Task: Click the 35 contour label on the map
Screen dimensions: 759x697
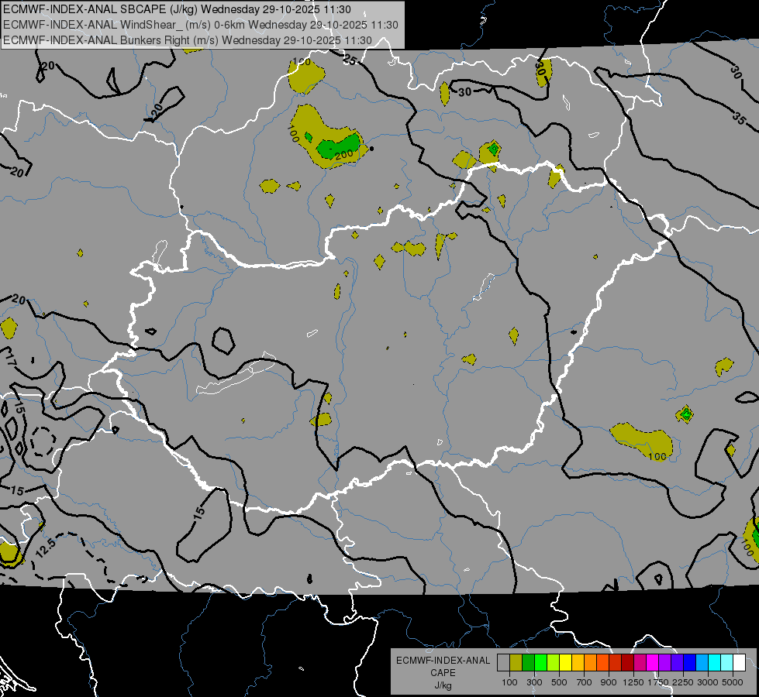Action: point(738,118)
